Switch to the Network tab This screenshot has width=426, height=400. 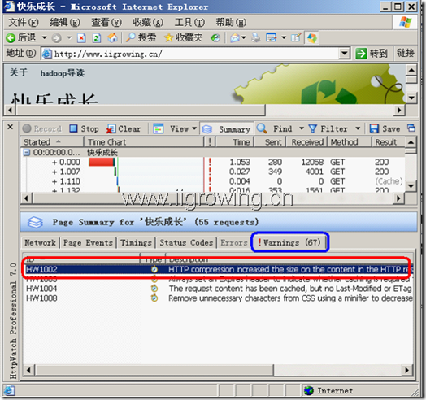pyautogui.click(x=40, y=242)
